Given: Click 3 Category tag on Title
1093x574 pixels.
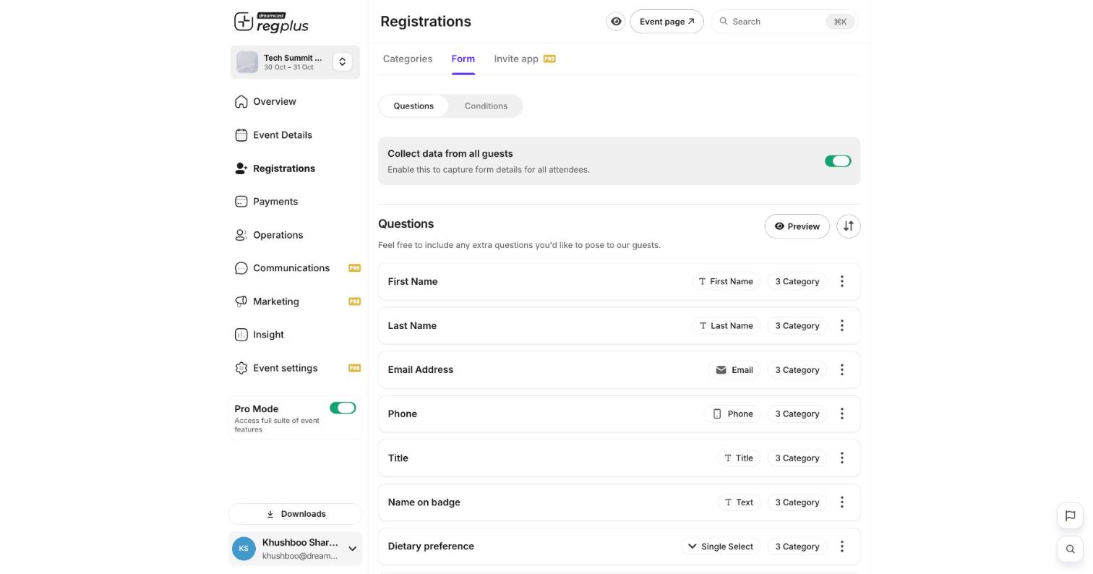Looking at the screenshot, I should click(x=797, y=458).
